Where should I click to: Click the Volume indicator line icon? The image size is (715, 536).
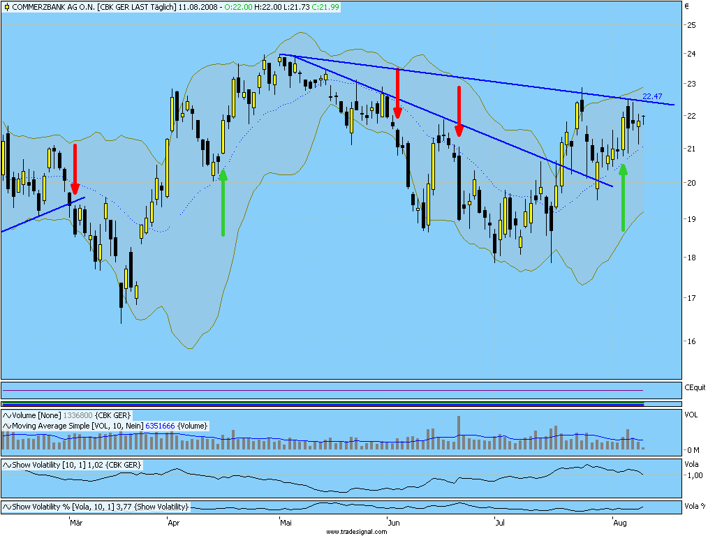7,415
